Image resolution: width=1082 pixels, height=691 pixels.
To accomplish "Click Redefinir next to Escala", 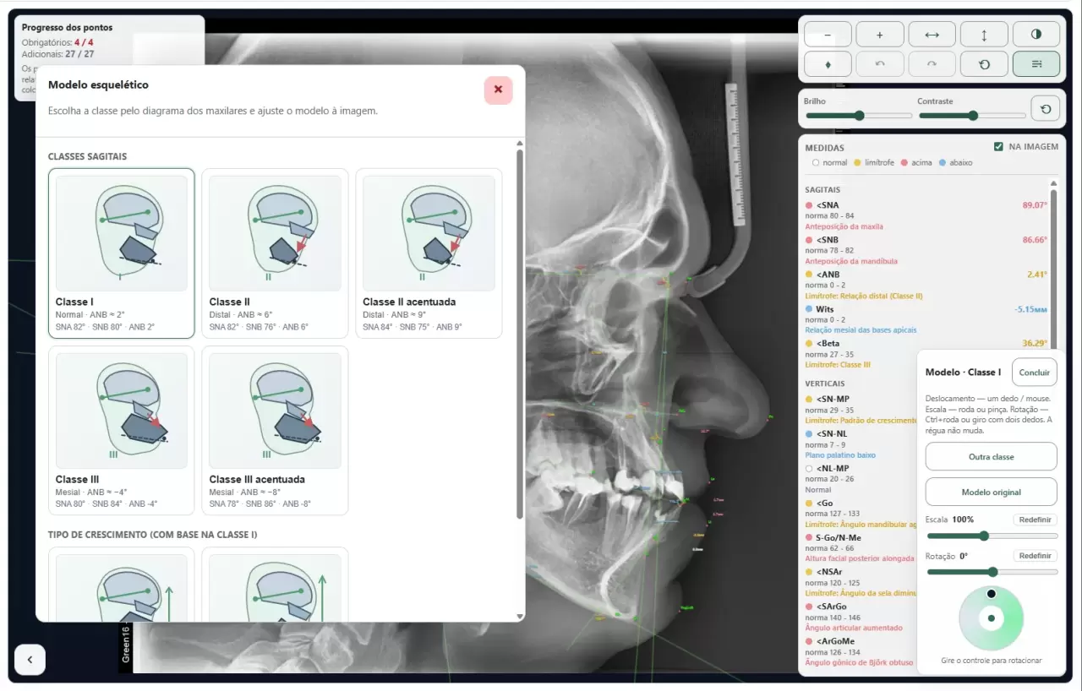I will pos(1035,520).
